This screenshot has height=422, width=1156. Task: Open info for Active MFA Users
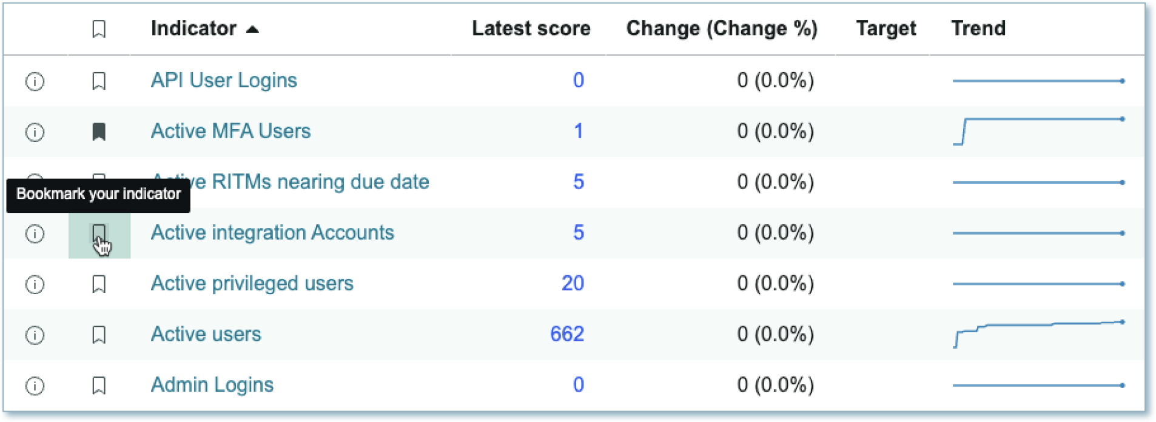pyautogui.click(x=35, y=132)
